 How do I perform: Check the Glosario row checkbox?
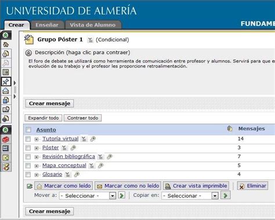[28, 175]
